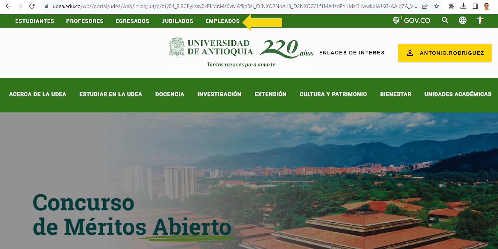Open the DOCENCIA menu
Image resolution: width=498 pixels, height=249 pixels.
coord(170,94)
